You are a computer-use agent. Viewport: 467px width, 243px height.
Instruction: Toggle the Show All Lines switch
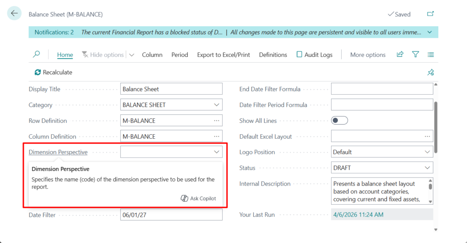point(339,121)
